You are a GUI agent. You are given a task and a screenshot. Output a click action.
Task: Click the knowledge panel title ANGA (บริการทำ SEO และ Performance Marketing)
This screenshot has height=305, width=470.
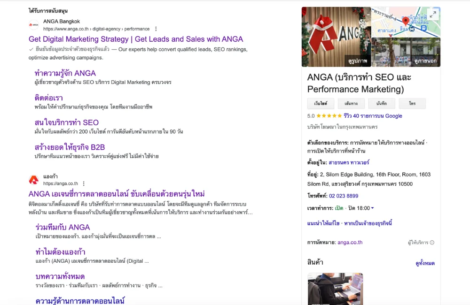(x=359, y=83)
